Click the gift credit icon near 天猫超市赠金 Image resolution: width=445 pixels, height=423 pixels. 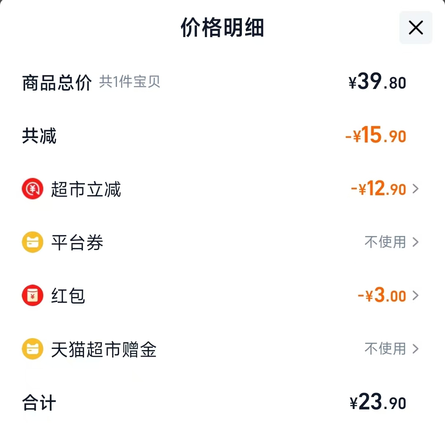click(32, 348)
